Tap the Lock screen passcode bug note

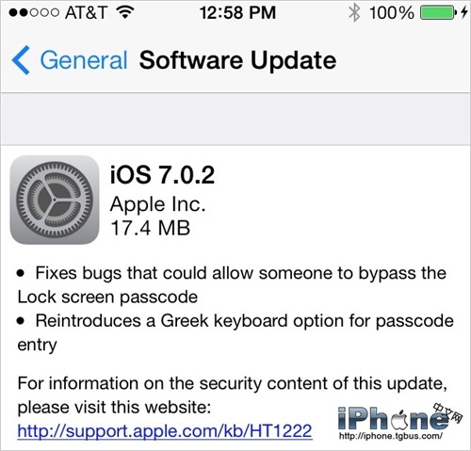coord(232,285)
